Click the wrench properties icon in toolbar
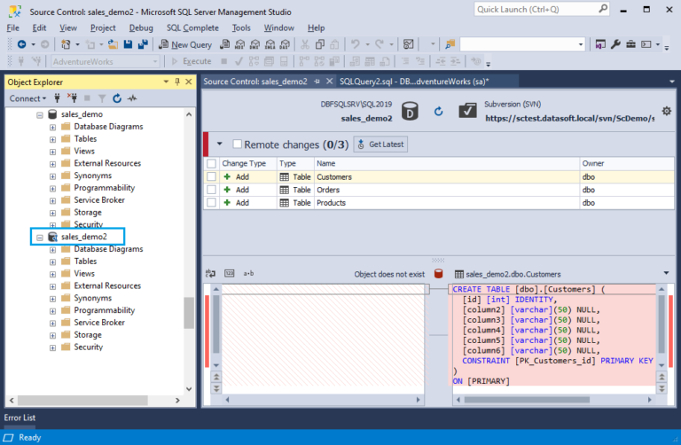This screenshot has width=681, height=445. point(616,44)
